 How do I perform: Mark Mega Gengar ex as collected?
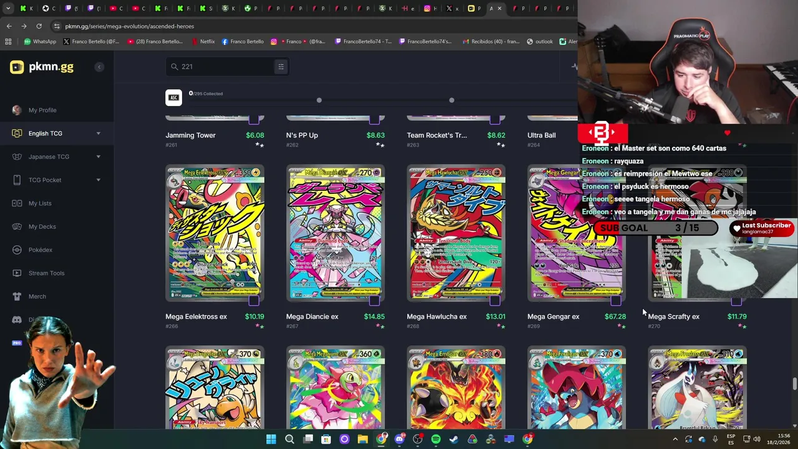[615, 301]
